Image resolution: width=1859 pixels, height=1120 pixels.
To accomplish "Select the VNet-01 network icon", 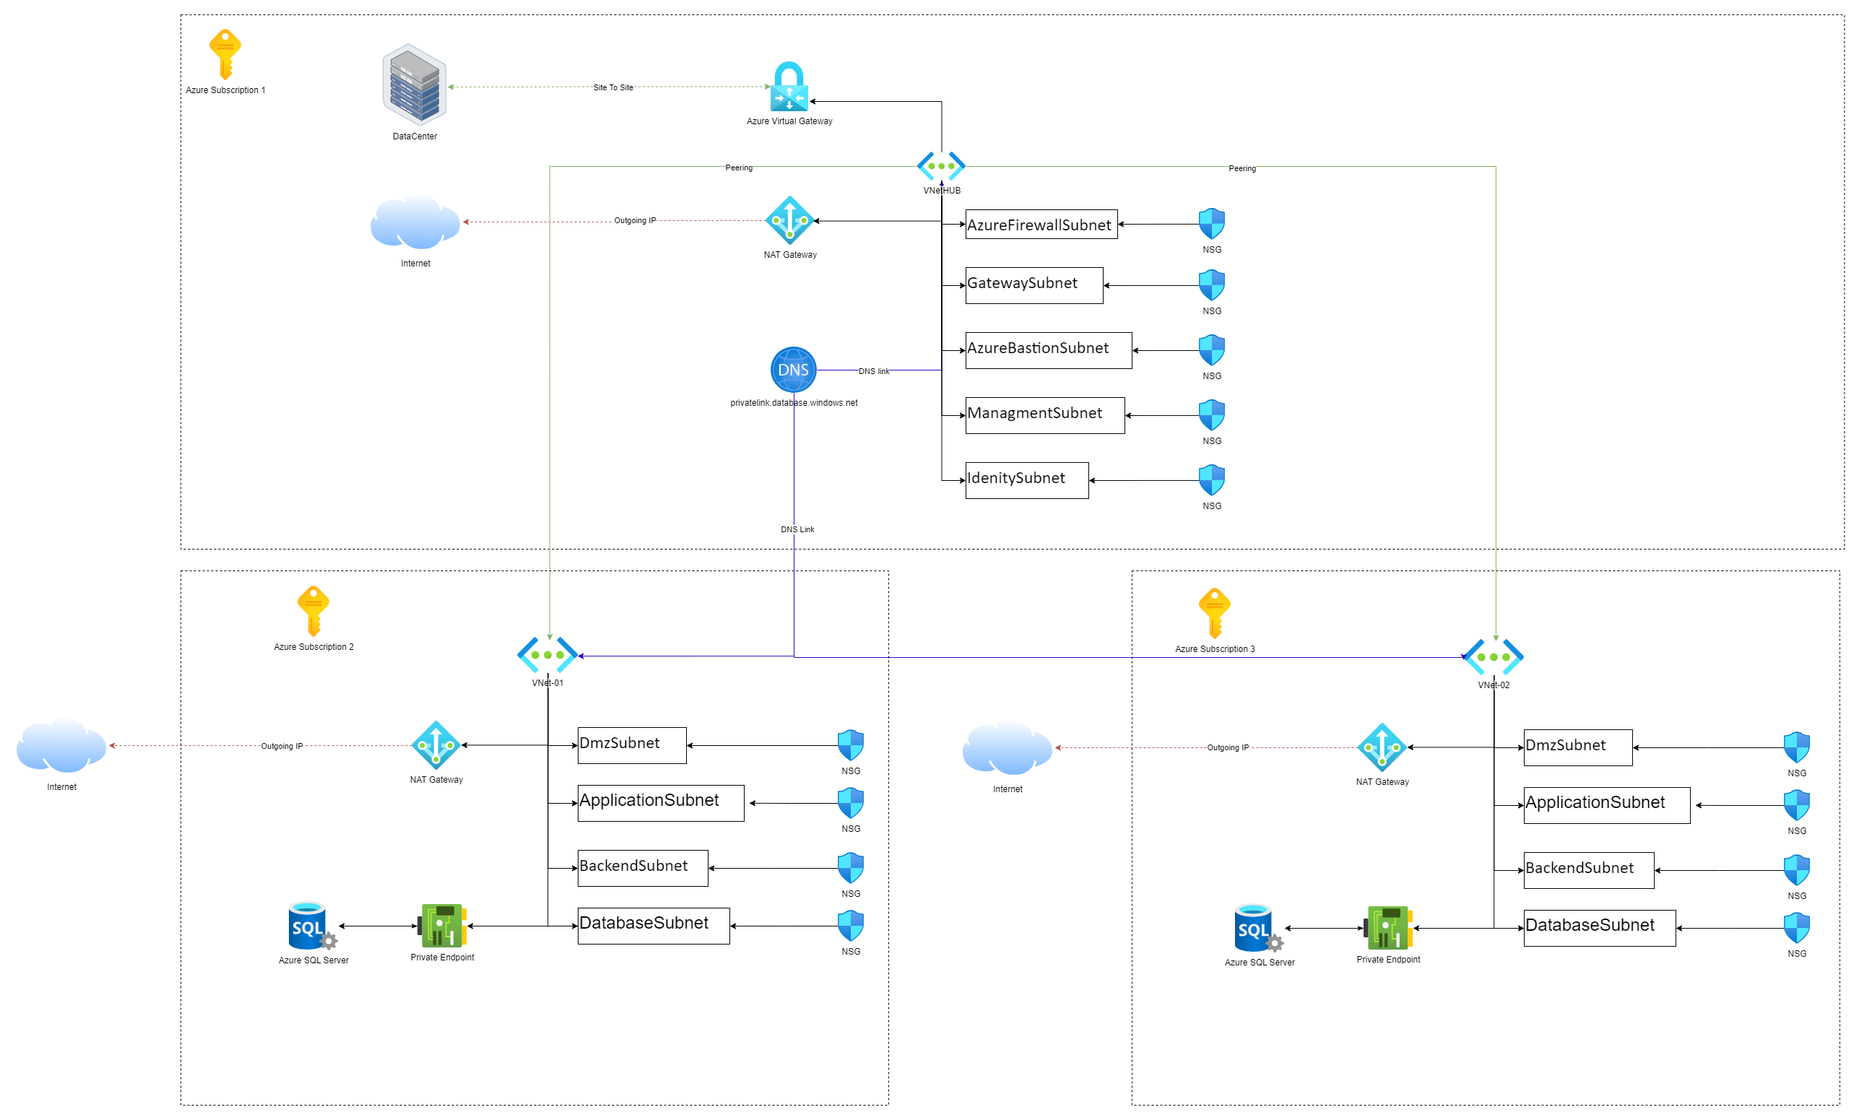I will click(547, 655).
